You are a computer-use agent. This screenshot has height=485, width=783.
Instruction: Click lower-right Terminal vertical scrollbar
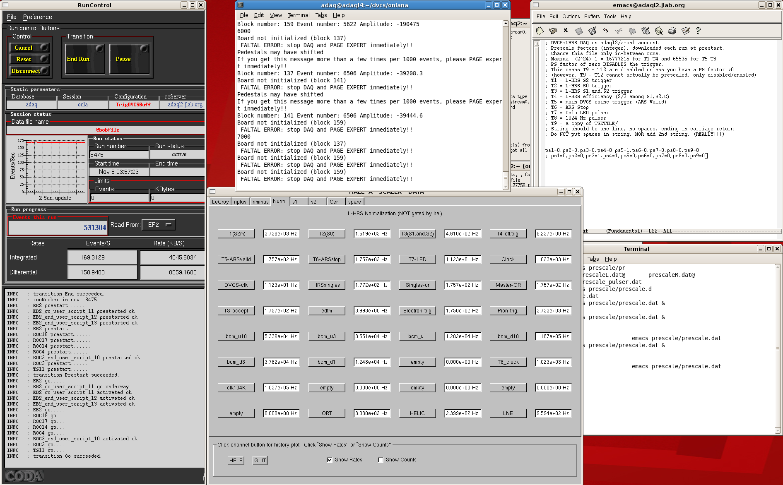coord(778,349)
